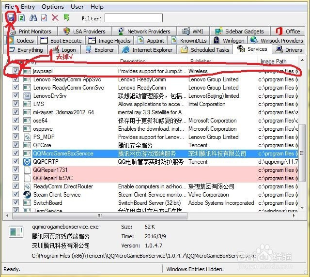Screen dimensions: 310x277
Task: Click the SwitchBoard entry icon
Action: coord(27,203)
